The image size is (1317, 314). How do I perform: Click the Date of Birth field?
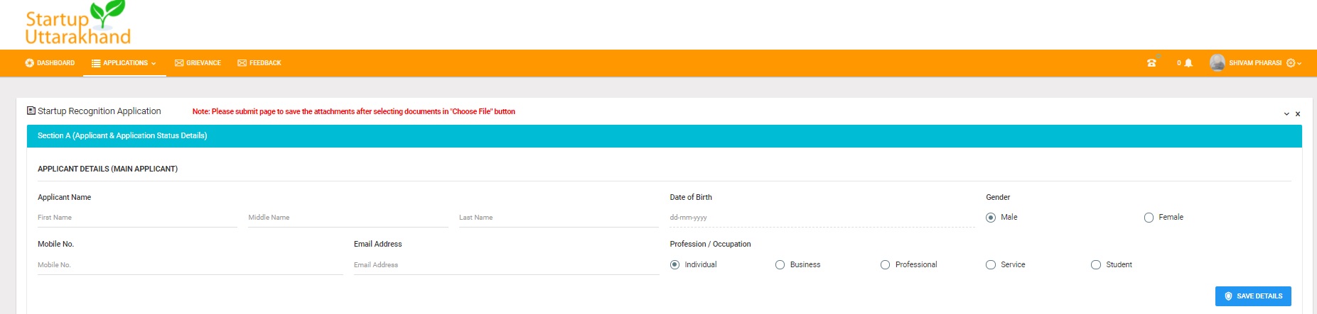822,218
